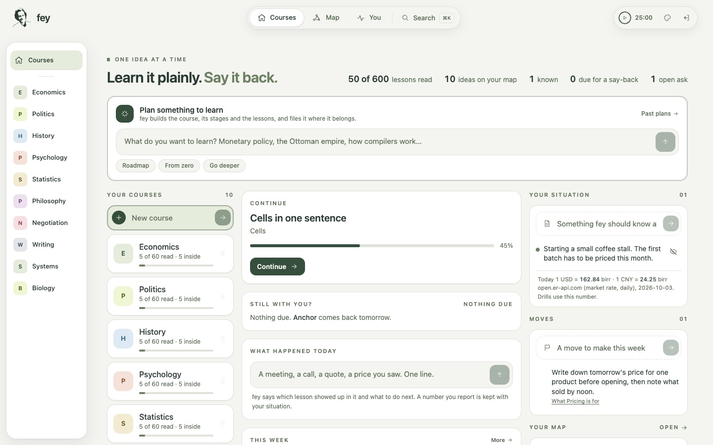Click the Cells lesson progress bar
The image size is (713, 445).
(x=372, y=246)
